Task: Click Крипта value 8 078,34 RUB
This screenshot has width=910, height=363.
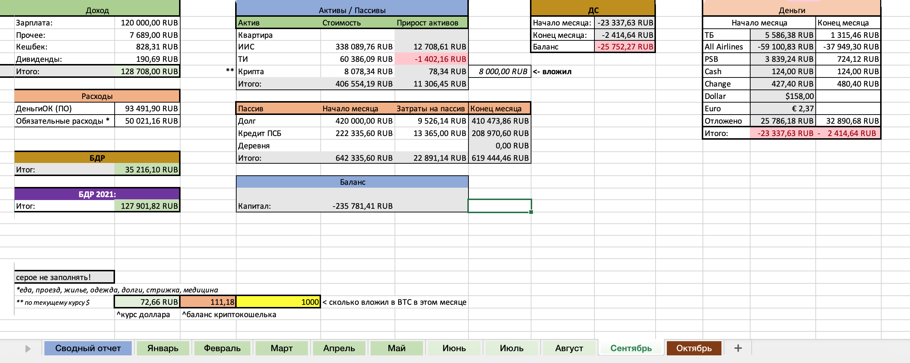Action: coord(357,71)
